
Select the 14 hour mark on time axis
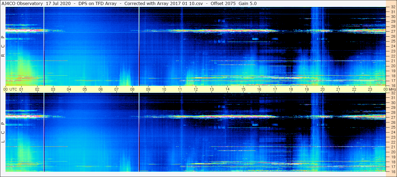227,89
